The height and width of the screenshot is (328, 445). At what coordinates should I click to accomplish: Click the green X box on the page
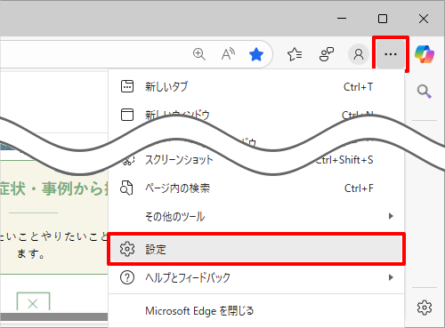coord(33,302)
